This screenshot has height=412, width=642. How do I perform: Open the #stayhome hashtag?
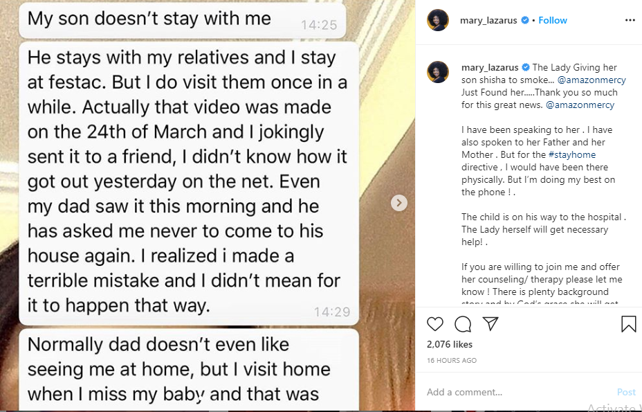point(572,154)
